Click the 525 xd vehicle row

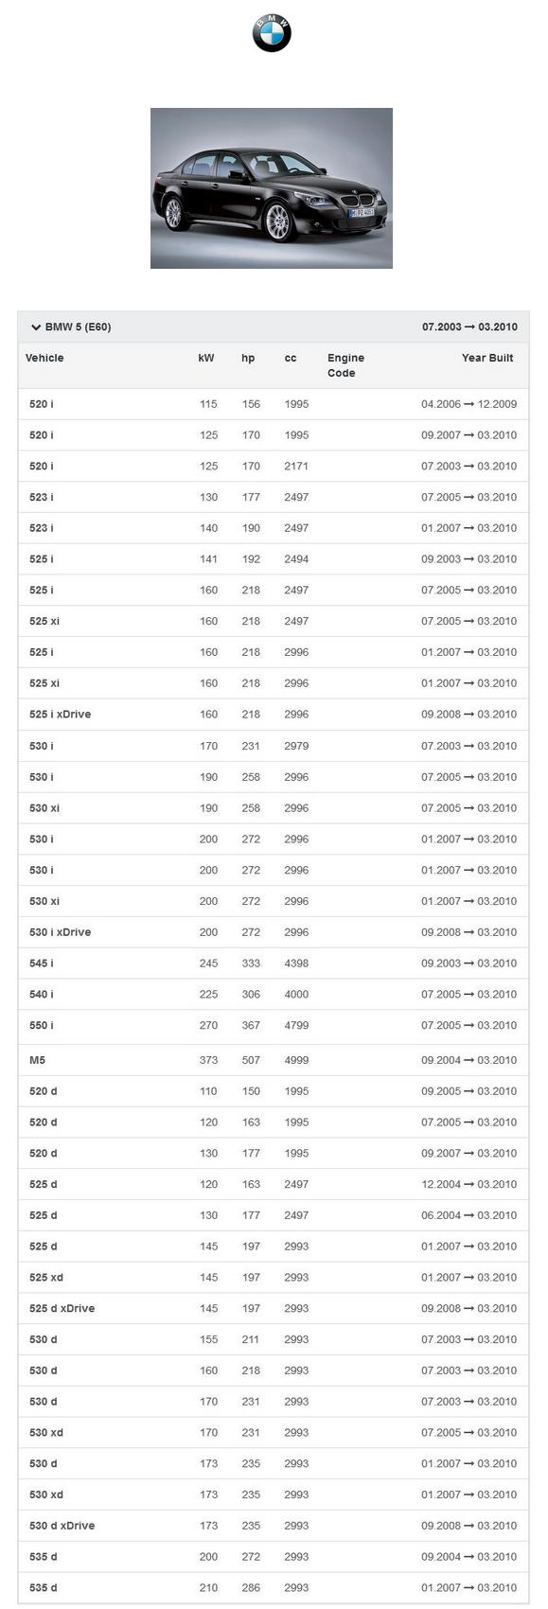(x=274, y=1278)
